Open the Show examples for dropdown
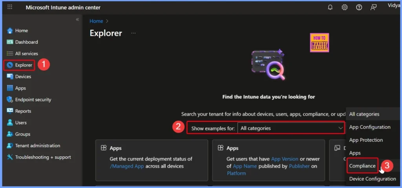The height and width of the screenshot is (188, 402). [x=291, y=128]
